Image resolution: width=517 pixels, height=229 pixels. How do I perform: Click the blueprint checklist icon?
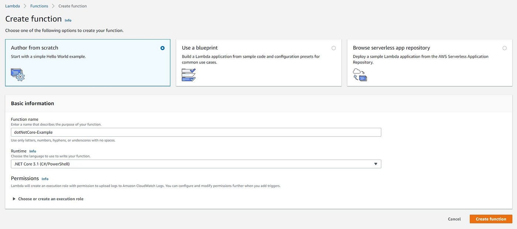pos(189,75)
